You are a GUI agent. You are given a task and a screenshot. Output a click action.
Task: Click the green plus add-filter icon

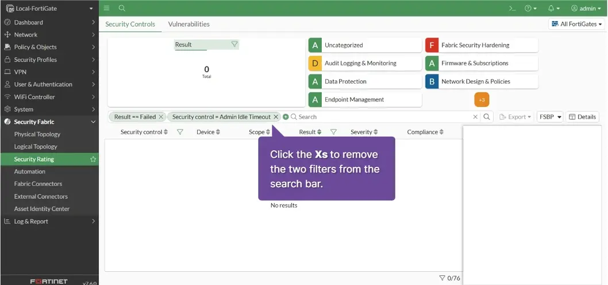286,117
